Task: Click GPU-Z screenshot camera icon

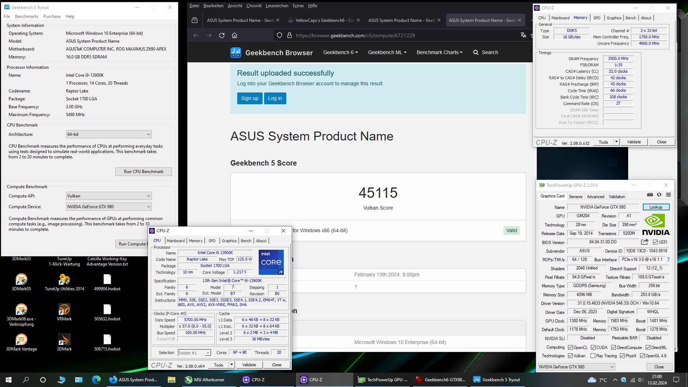Action: 650,195
